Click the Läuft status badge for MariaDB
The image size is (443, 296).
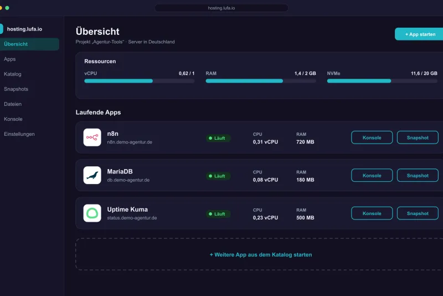point(218,176)
